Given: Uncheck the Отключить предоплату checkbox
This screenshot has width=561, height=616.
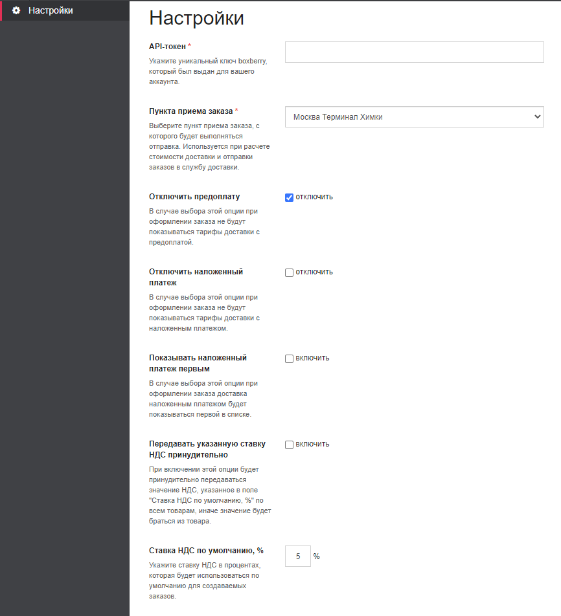Looking at the screenshot, I should (289, 197).
